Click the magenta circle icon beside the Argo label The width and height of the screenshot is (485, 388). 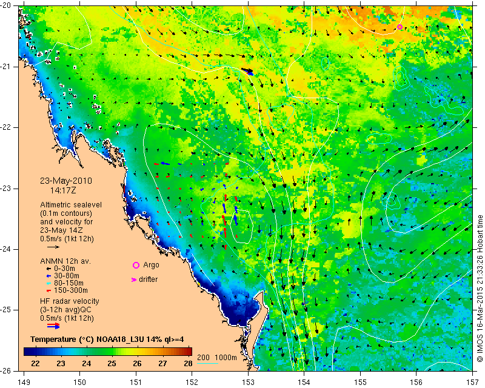click(x=136, y=265)
